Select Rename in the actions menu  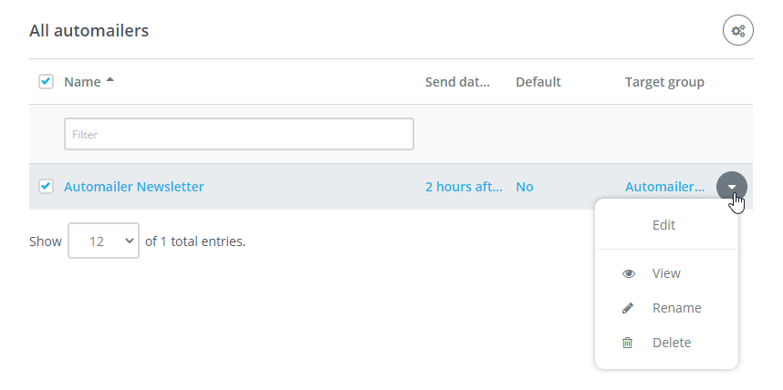tap(676, 308)
